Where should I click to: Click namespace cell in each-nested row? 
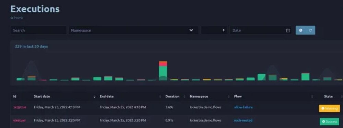click(205, 120)
